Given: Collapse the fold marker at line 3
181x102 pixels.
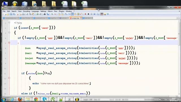Looking at the screenshot, I should click(9, 33).
